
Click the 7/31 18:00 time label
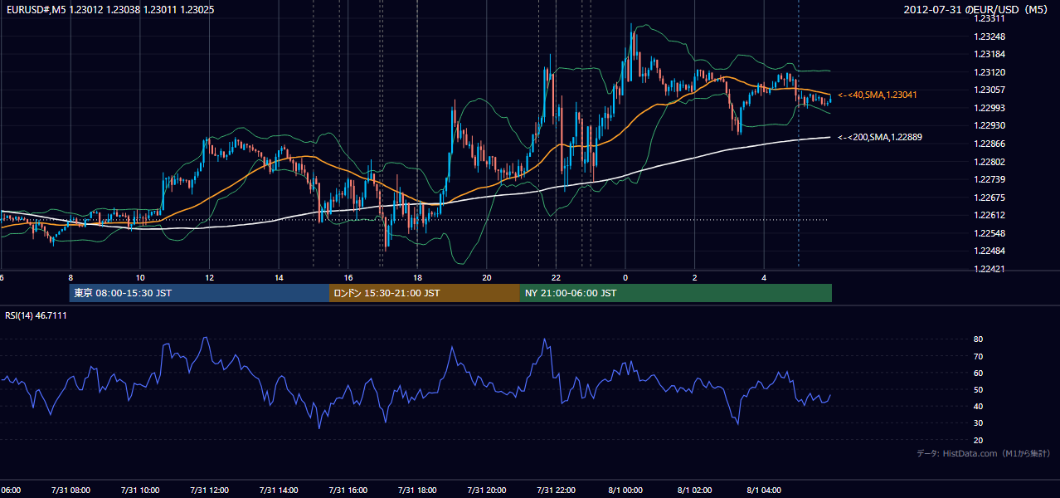pos(417,490)
